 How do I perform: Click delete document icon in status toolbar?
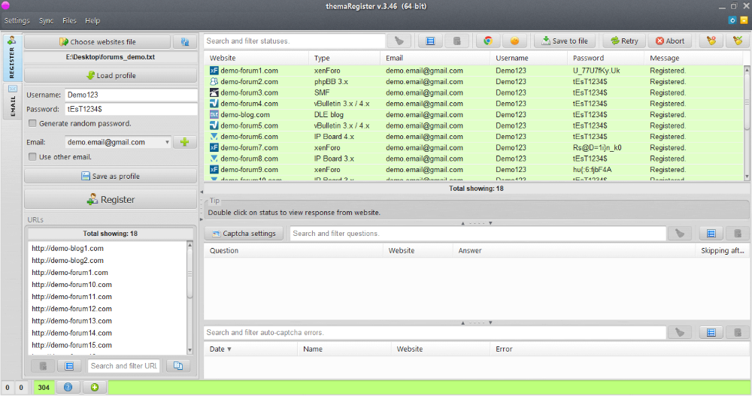click(x=456, y=41)
